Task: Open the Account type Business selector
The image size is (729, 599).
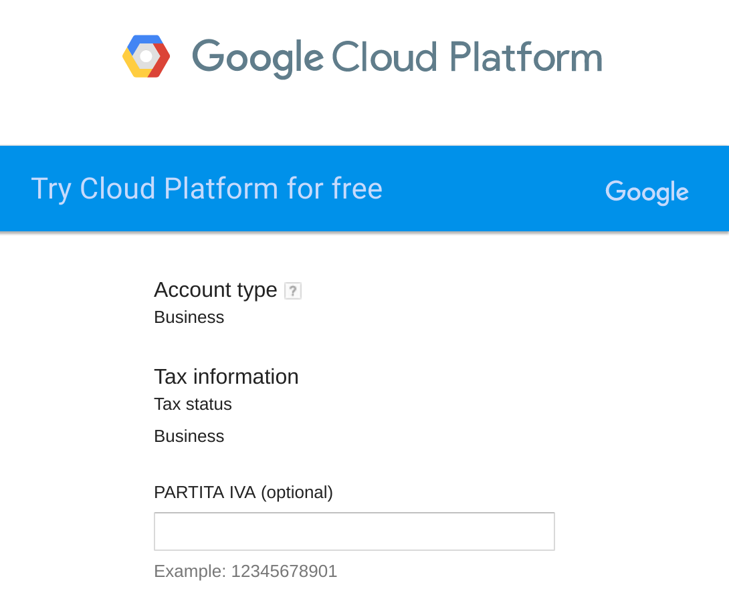Action: pos(189,317)
